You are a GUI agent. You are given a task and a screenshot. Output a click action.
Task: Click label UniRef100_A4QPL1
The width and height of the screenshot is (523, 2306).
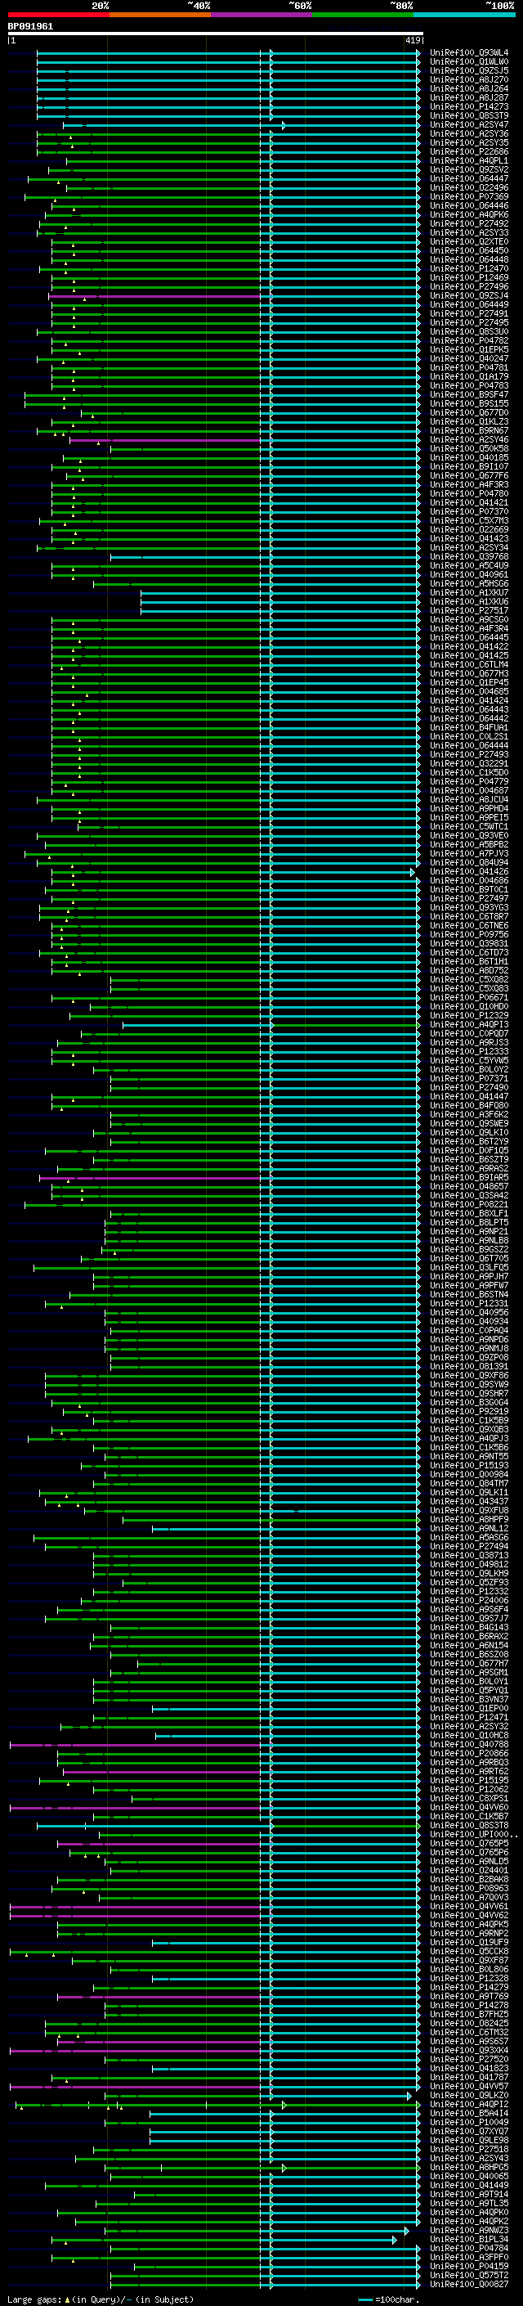pyautogui.click(x=469, y=161)
